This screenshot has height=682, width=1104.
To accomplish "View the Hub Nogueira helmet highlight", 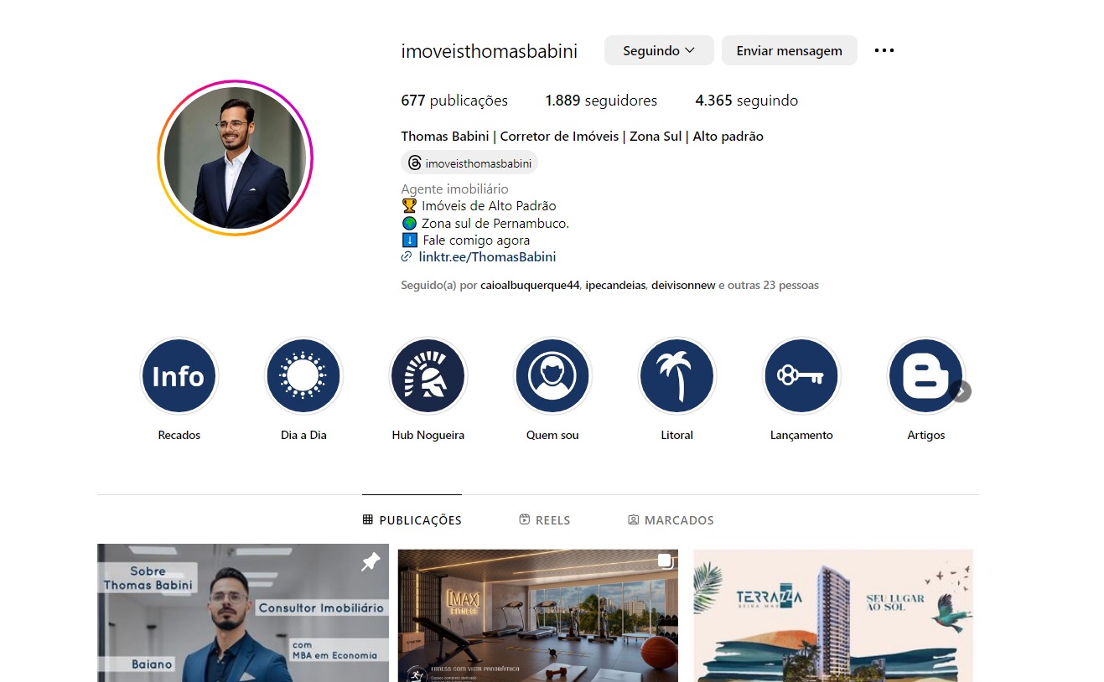I will point(428,376).
